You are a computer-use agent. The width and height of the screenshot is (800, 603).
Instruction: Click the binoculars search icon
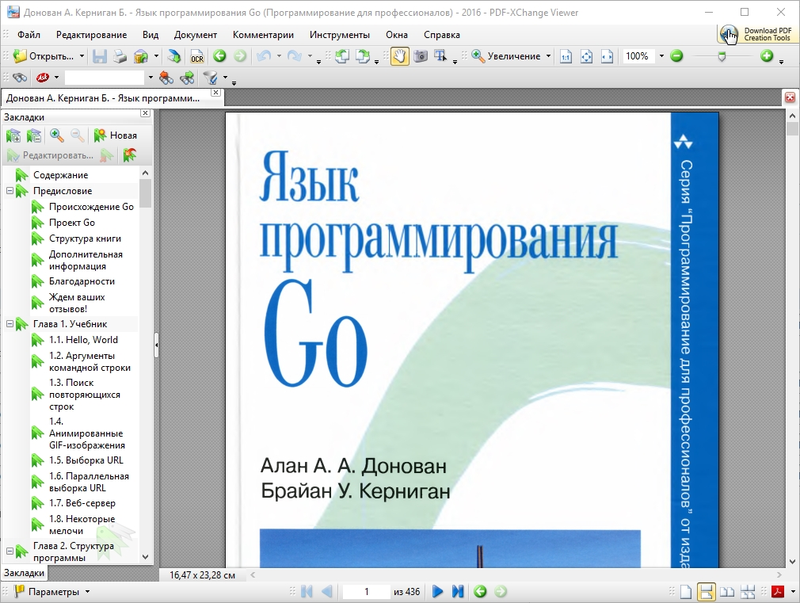20,78
